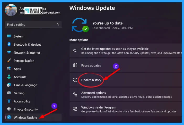Screen dimensions: 184x125
Task: Click the Apps icon in sidebar
Action: pos(9,68)
